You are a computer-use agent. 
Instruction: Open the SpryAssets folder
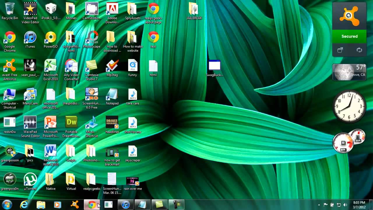click(133, 11)
